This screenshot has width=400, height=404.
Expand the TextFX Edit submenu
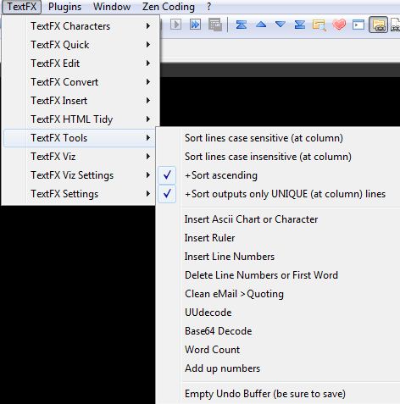[80, 64]
